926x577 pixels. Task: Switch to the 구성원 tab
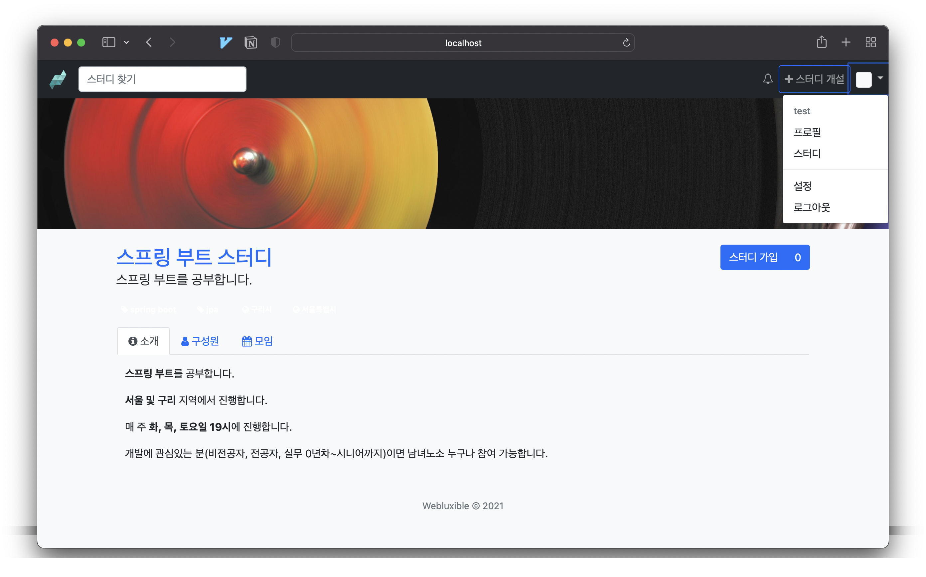coord(200,341)
